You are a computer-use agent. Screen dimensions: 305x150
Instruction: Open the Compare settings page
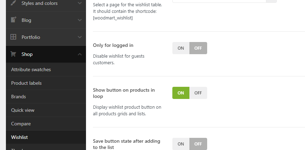(x=21, y=124)
